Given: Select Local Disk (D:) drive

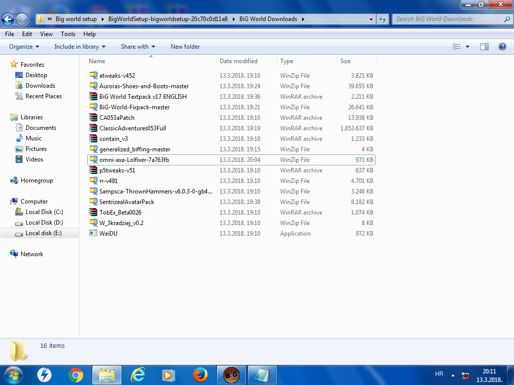Looking at the screenshot, I should coord(39,222).
